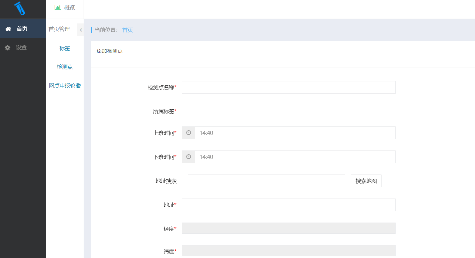Click clock icon beside 下班时间 field
This screenshot has width=475, height=258.
tap(189, 157)
